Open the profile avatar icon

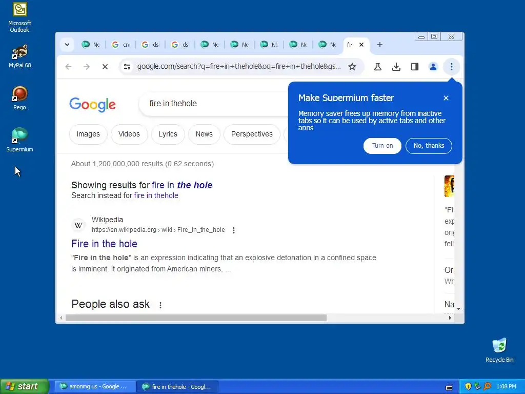point(433,67)
